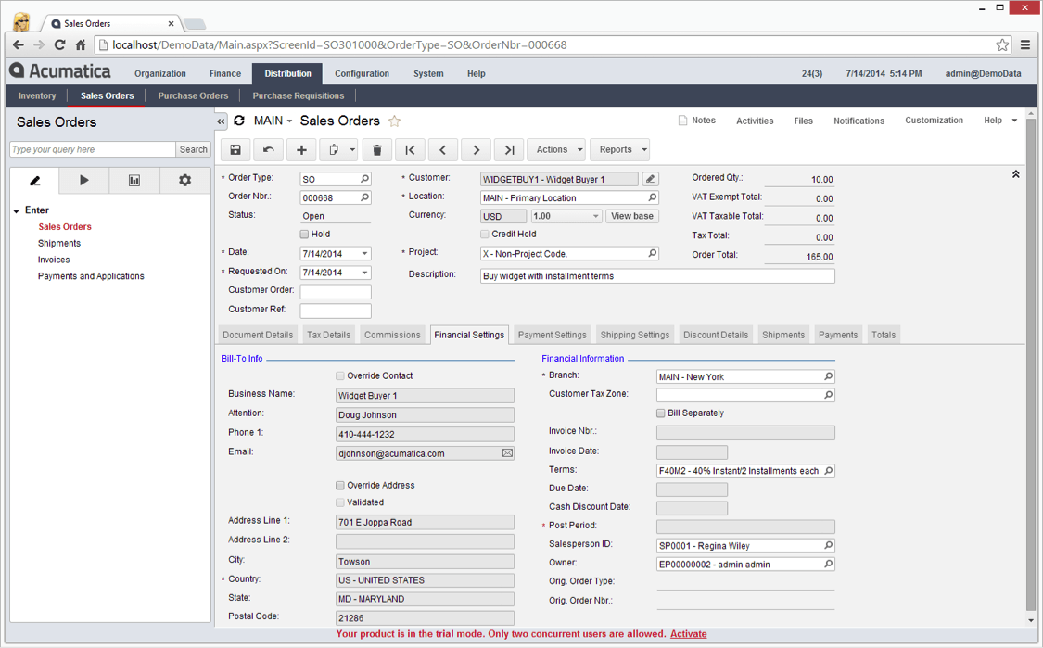Click the Undo/Cancel arrow icon
This screenshot has height=648, width=1043.
point(269,149)
